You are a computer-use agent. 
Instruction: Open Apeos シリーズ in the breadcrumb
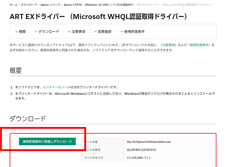tap(51, 4)
